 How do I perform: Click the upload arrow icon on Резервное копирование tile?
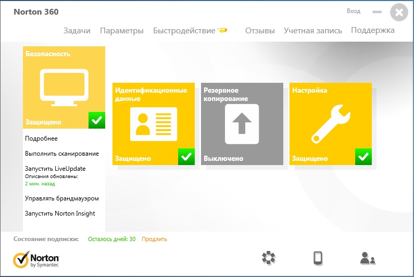pos(242,124)
